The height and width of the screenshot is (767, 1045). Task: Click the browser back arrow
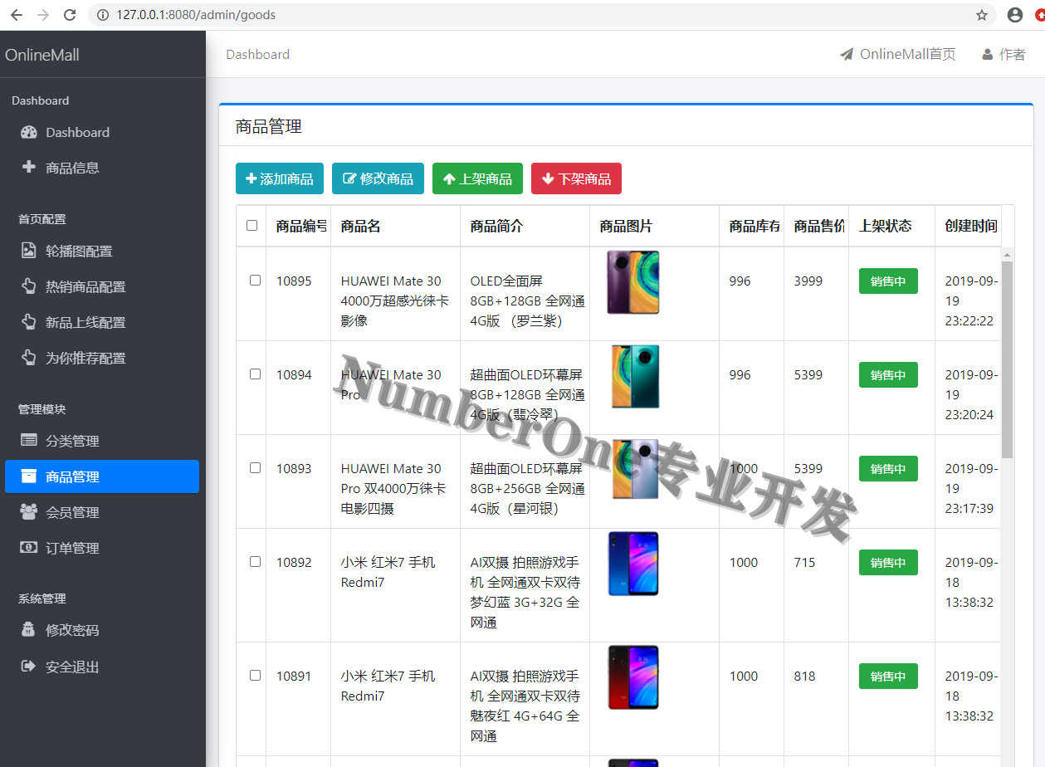[17, 15]
